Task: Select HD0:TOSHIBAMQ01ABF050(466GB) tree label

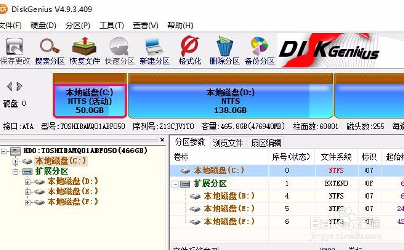Action: click(x=85, y=151)
